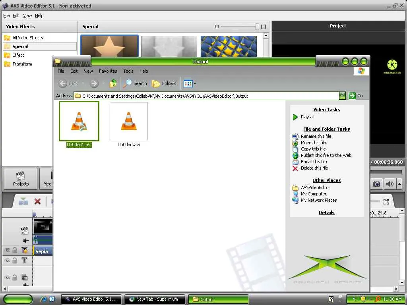Open the Forward history dropdown arrow
Image resolution: width=407 pixels, height=305 pixels.
103,83
